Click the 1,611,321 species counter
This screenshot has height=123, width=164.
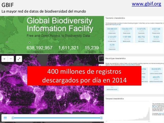(68, 49)
